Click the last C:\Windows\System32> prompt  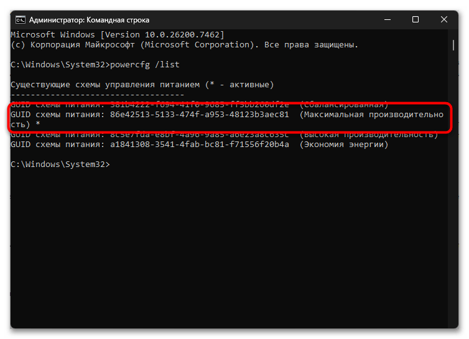(x=60, y=165)
